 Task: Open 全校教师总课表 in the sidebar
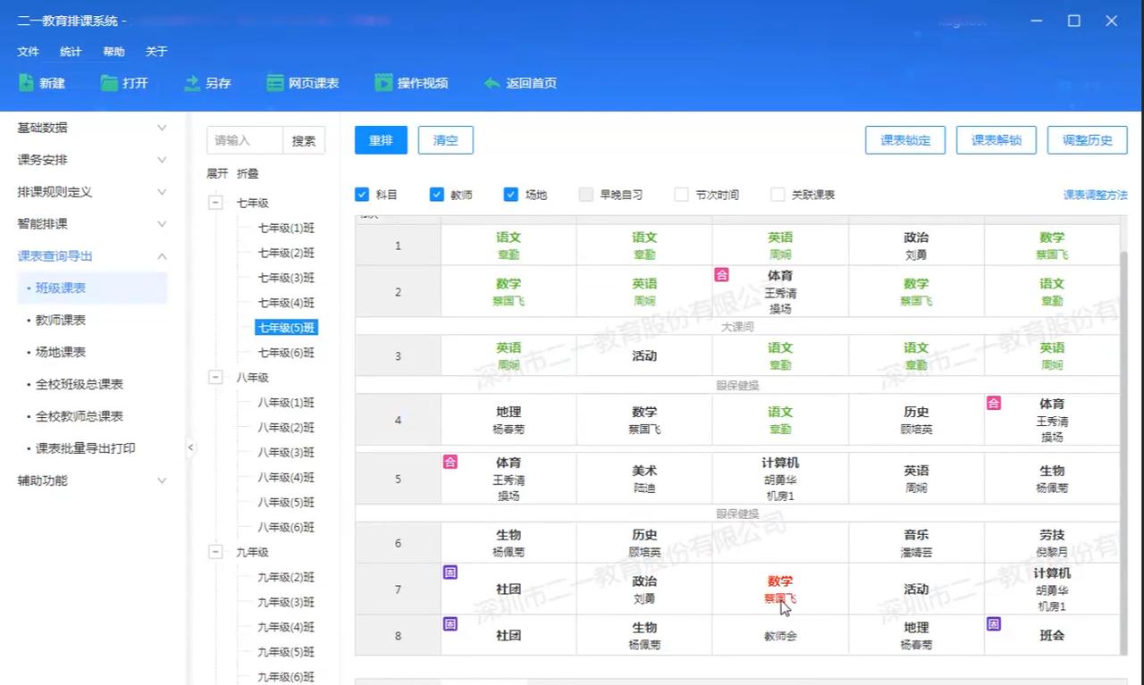click(x=80, y=416)
